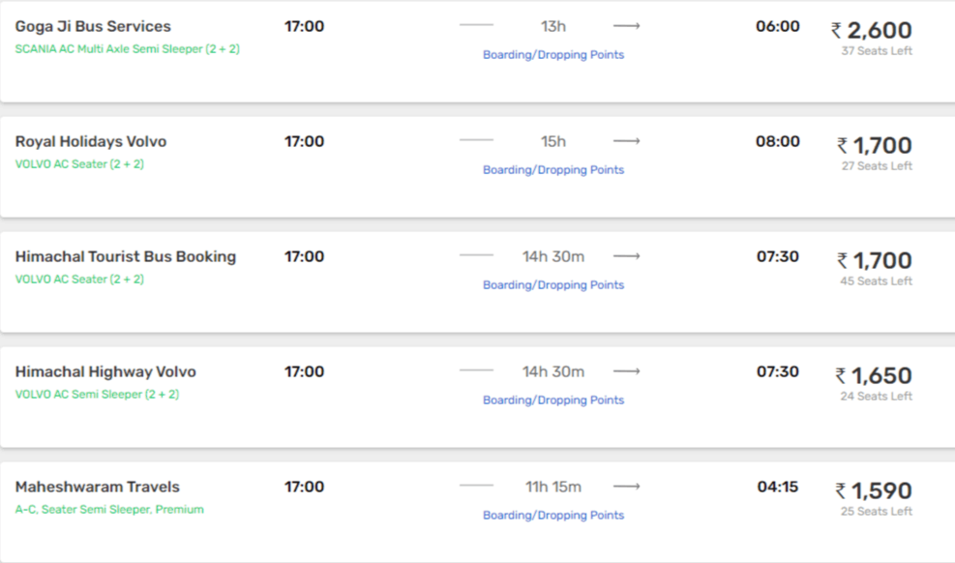Select the Goga Ji Bus Services name

(x=93, y=27)
